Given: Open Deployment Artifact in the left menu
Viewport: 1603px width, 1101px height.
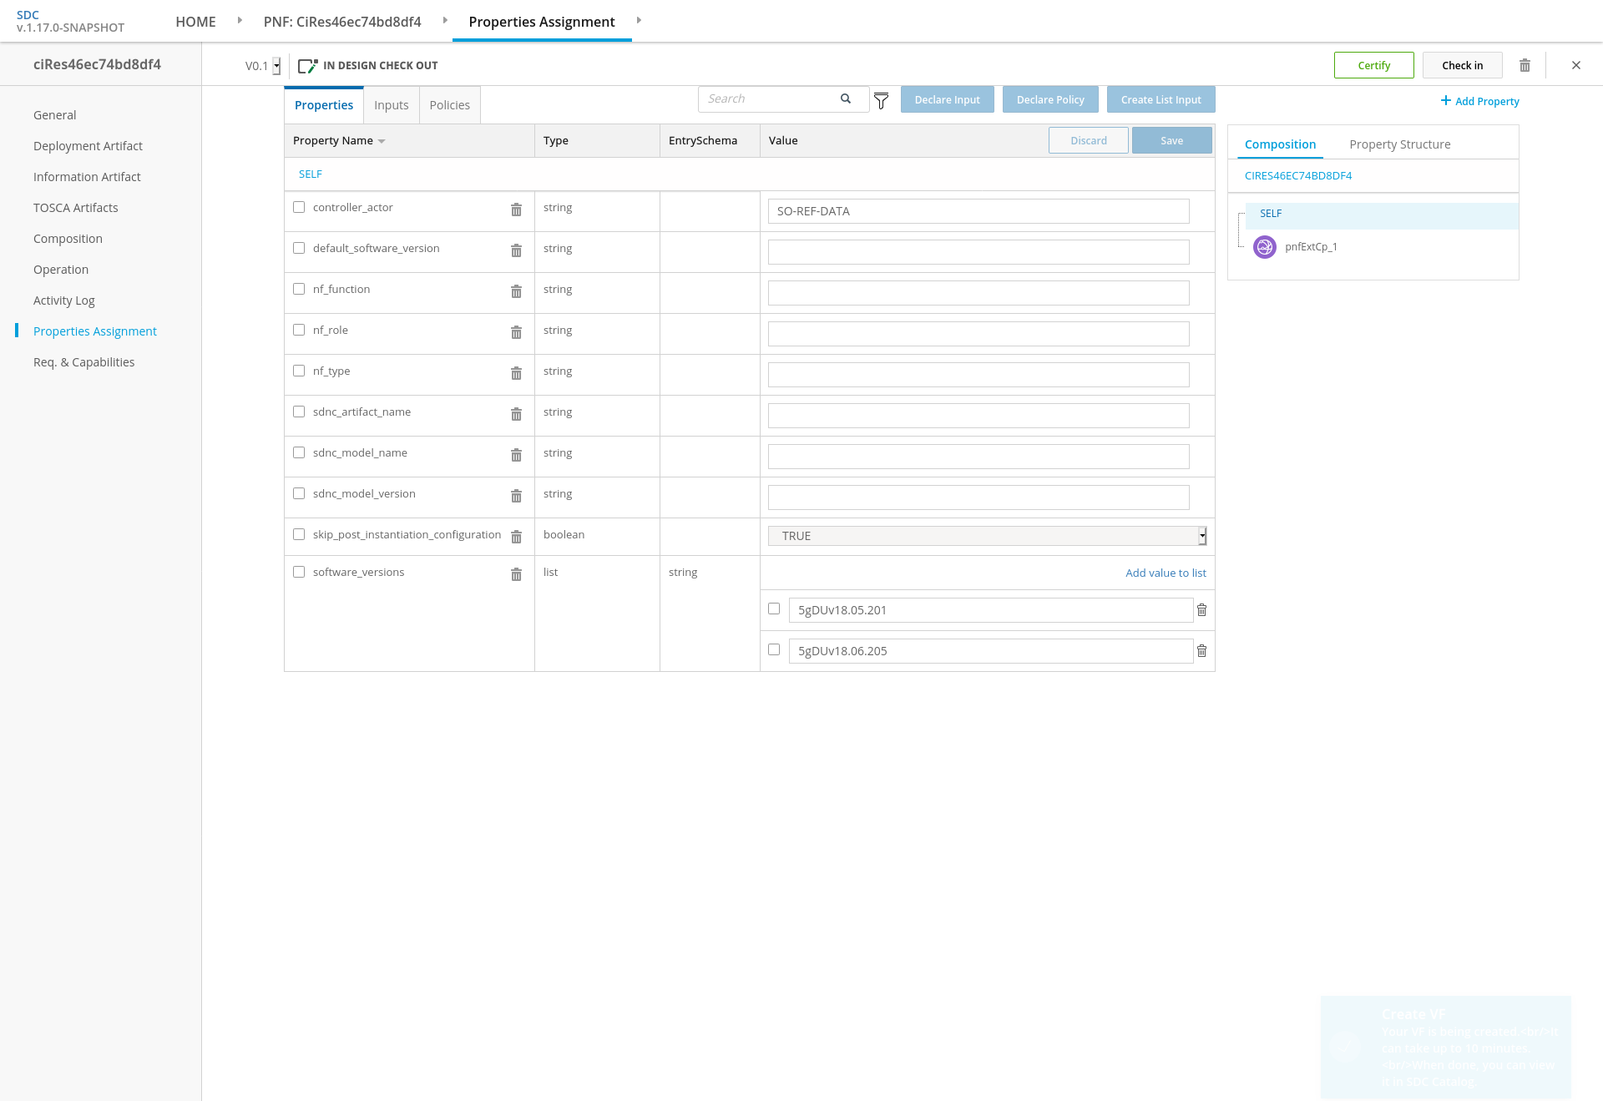Looking at the screenshot, I should point(88,146).
